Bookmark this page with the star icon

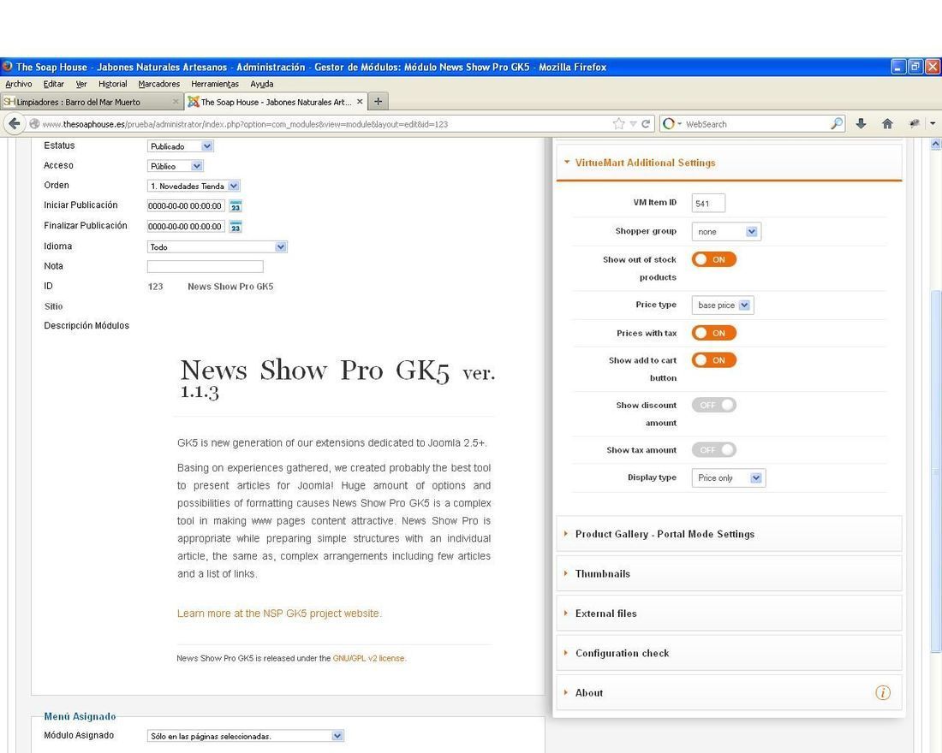(619, 124)
